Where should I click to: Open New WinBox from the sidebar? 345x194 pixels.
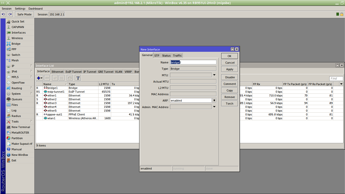click(20, 155)
